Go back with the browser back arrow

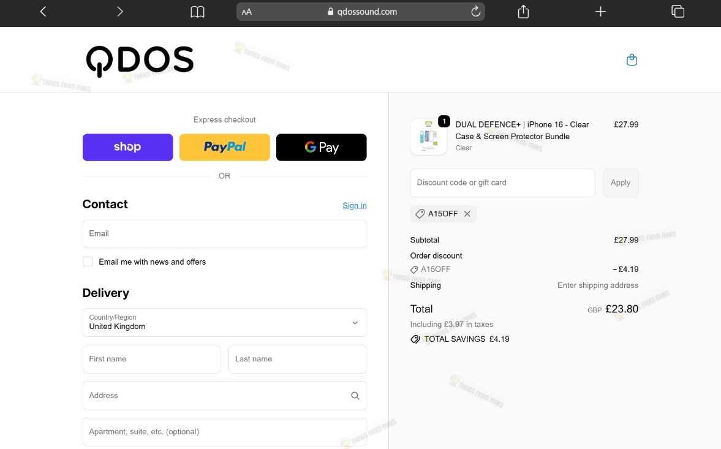[x=43, y=12]
